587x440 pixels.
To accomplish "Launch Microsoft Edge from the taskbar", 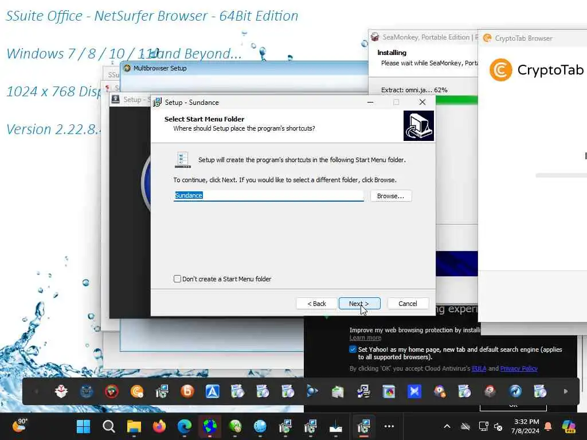I will pos(184,426).
